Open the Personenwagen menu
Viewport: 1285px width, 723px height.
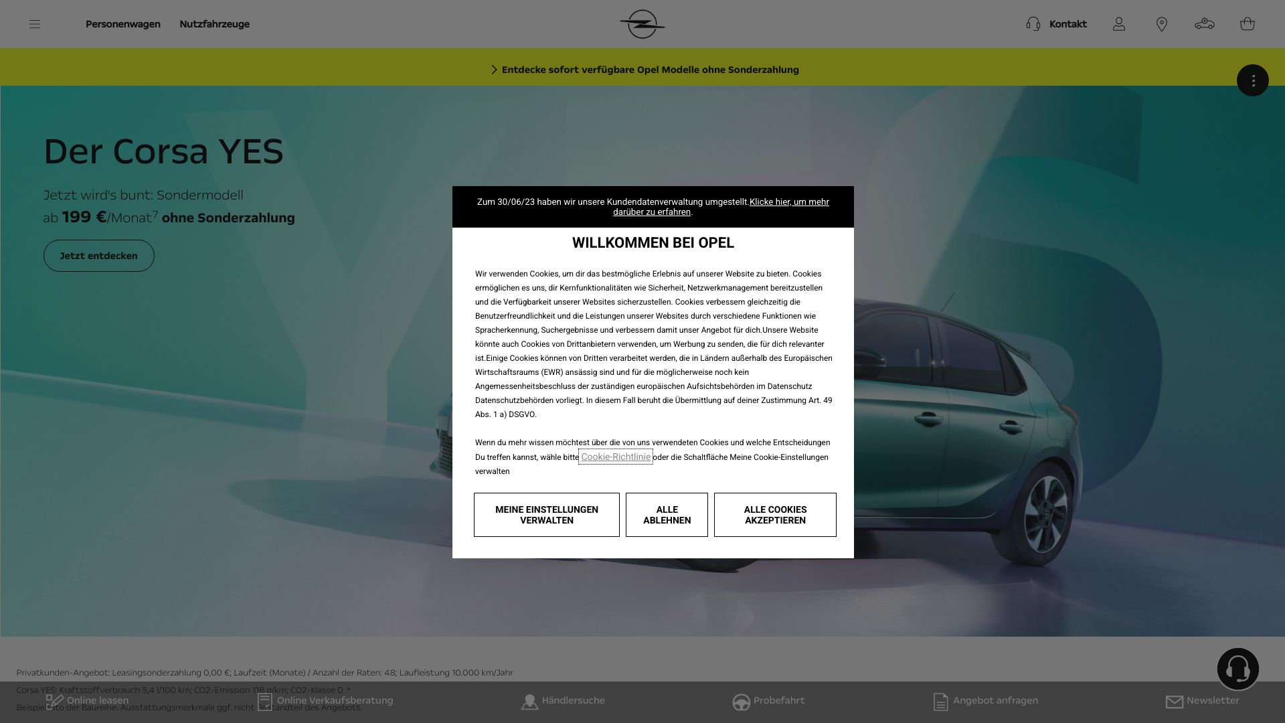coord(123,24)
